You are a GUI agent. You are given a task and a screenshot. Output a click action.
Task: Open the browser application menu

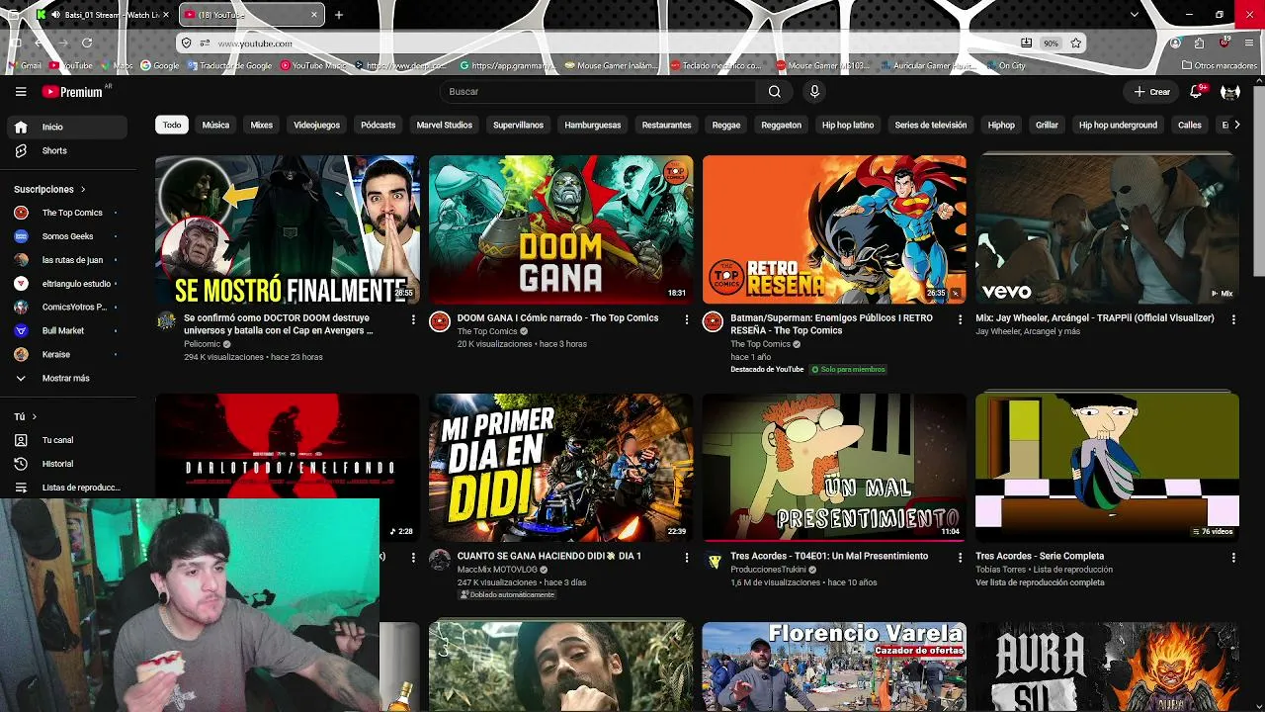tap(1249, 44)
